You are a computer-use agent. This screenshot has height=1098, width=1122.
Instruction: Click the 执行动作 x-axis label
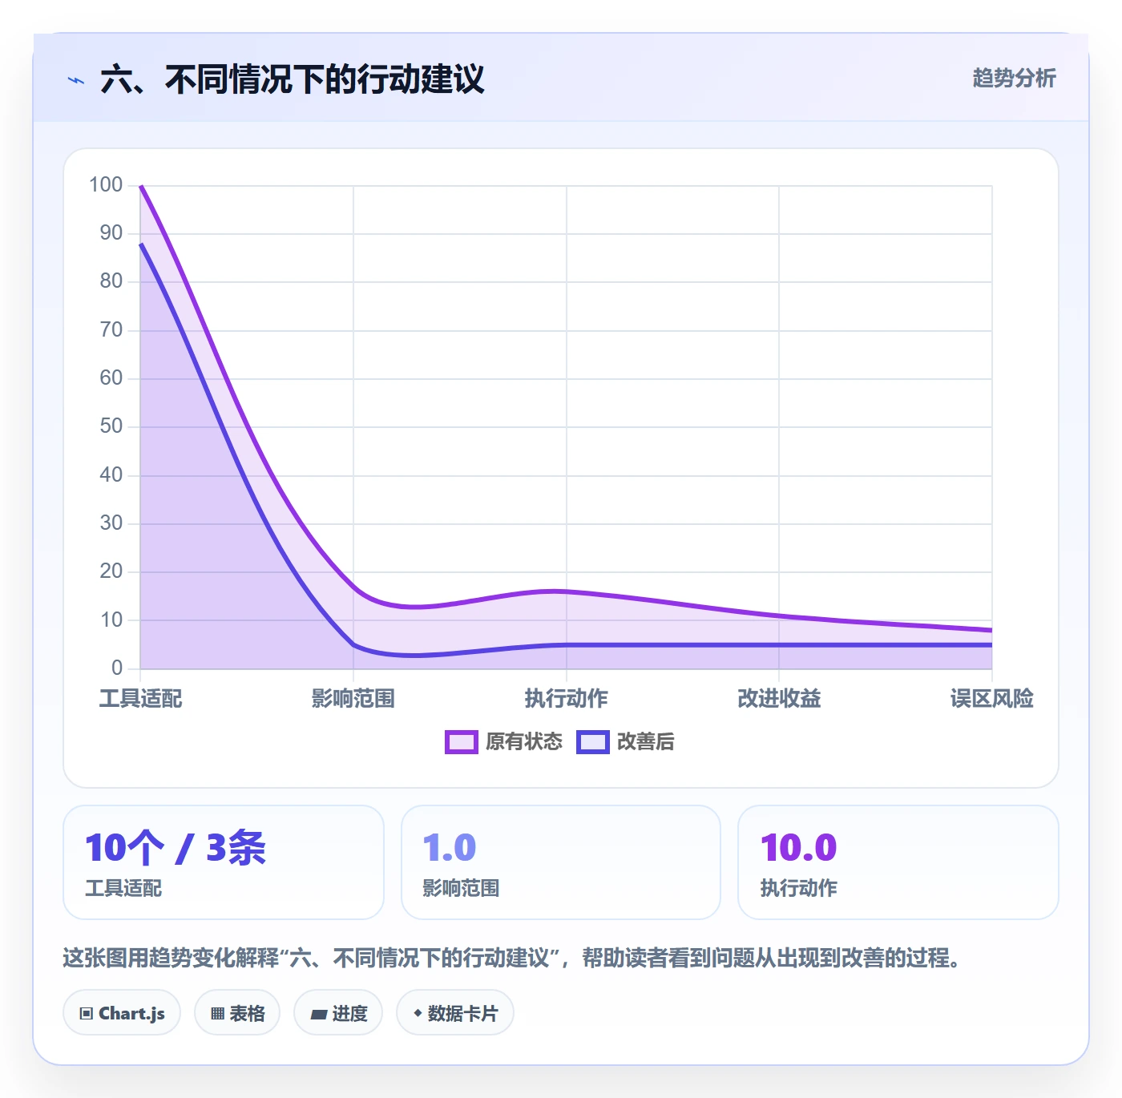point(567,698)
